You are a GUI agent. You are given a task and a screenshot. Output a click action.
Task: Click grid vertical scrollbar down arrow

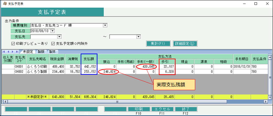(270, 97)
